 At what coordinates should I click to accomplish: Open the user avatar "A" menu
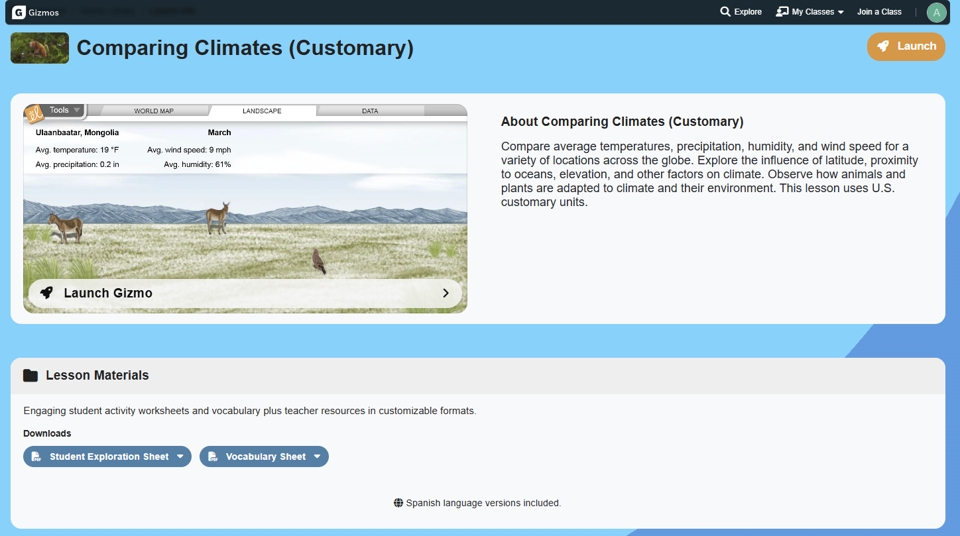tap(936, 13)
